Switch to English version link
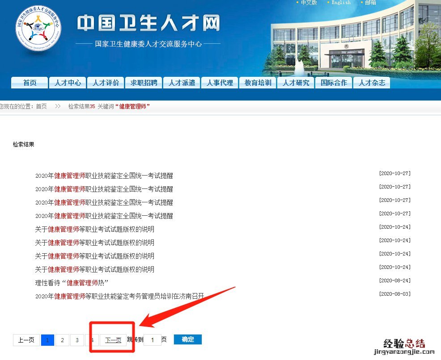 341,3
